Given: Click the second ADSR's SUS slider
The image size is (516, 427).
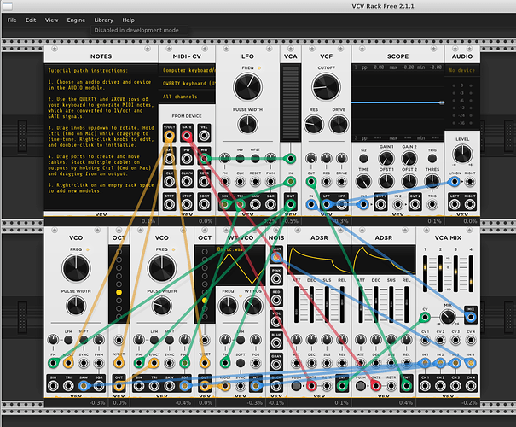Looking at the screenshot, I should click(391, 304).
